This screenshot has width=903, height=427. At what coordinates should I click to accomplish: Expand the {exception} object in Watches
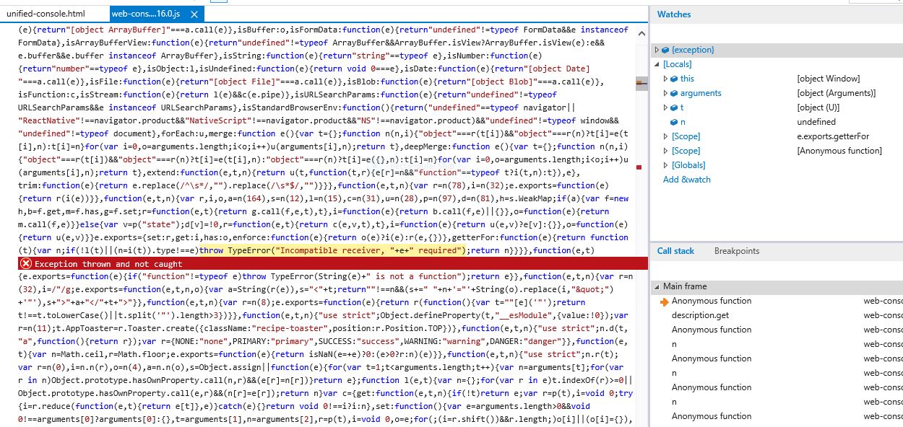click(656, 50)
